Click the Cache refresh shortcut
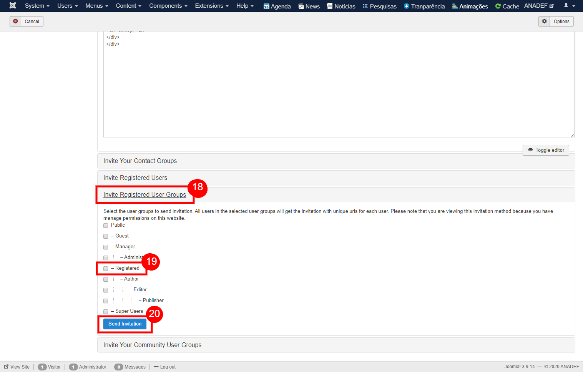The height and width of the screenshot is (372, 583). (507, 6)
